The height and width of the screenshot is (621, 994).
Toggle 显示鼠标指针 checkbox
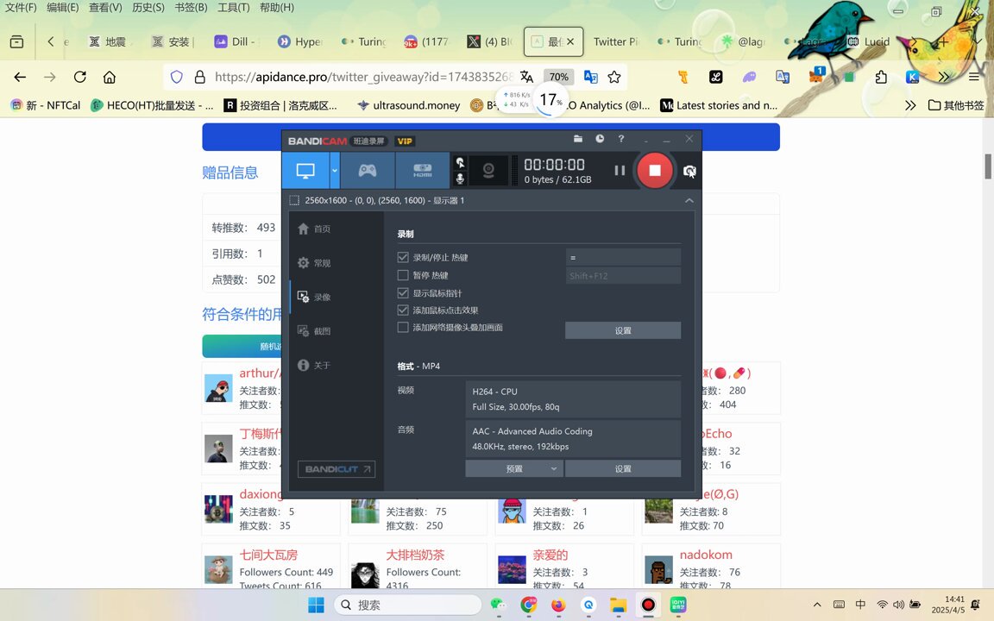tap(403, 292)
